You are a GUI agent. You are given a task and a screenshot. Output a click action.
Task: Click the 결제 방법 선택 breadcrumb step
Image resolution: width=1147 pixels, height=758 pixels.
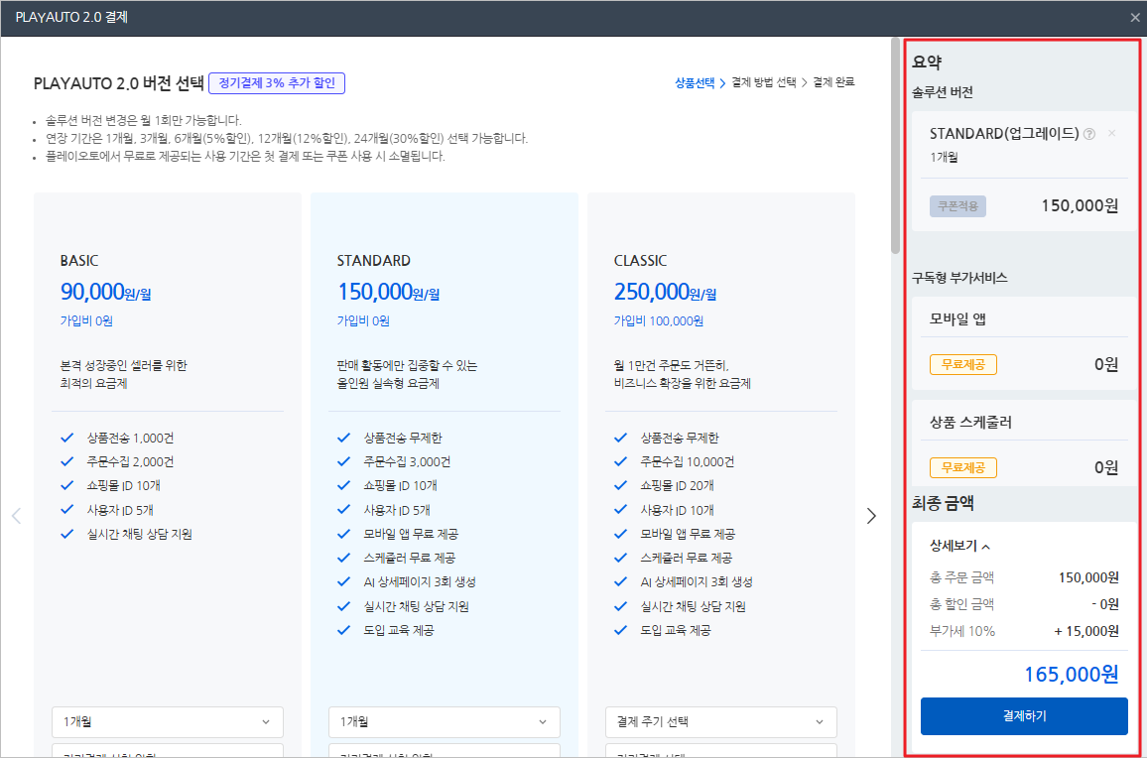[x=763, y=82]
